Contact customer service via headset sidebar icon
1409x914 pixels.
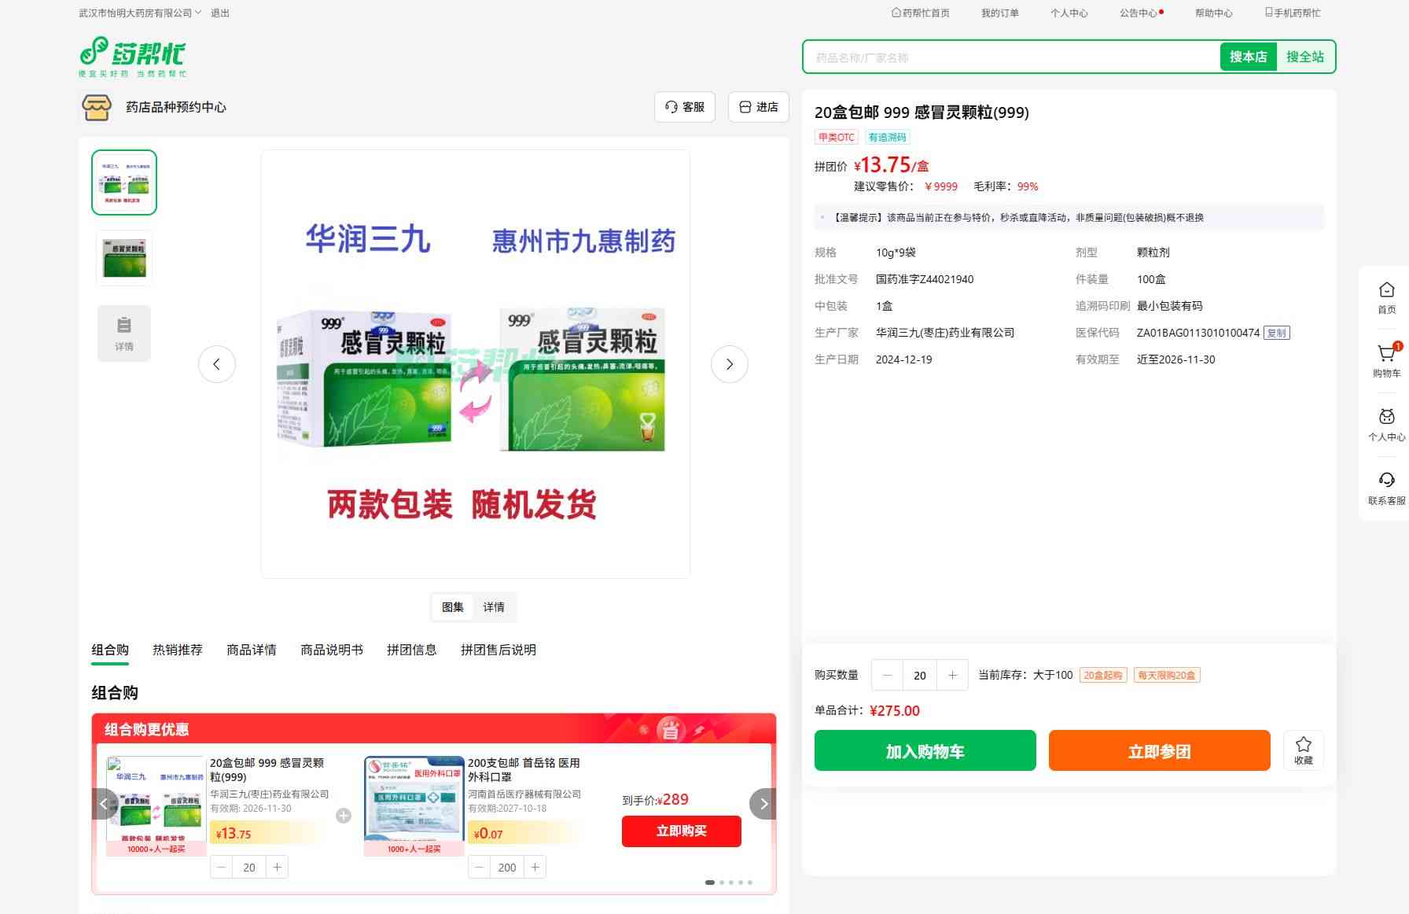pyautogui.click(x=1386, y=481)
